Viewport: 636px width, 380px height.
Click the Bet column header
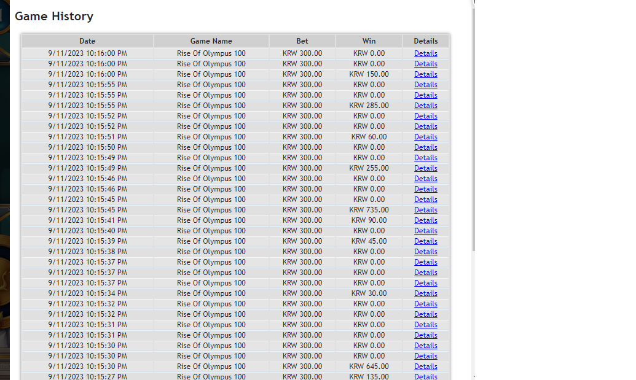(302, 41)
